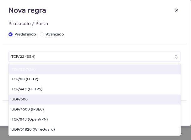Click the Nova regra dialog title
This screenshot has width=191, height=140.
click(x=27, y=10)
